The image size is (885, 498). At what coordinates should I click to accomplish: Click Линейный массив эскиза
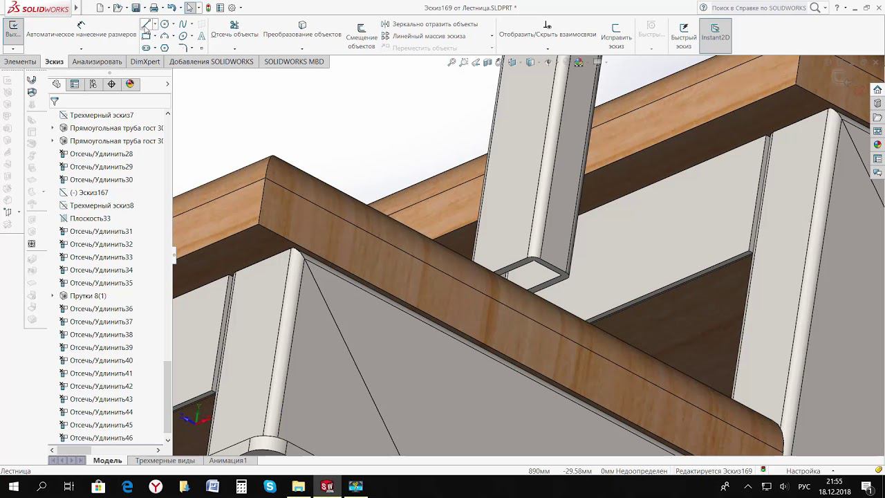(x=423, y=36)
